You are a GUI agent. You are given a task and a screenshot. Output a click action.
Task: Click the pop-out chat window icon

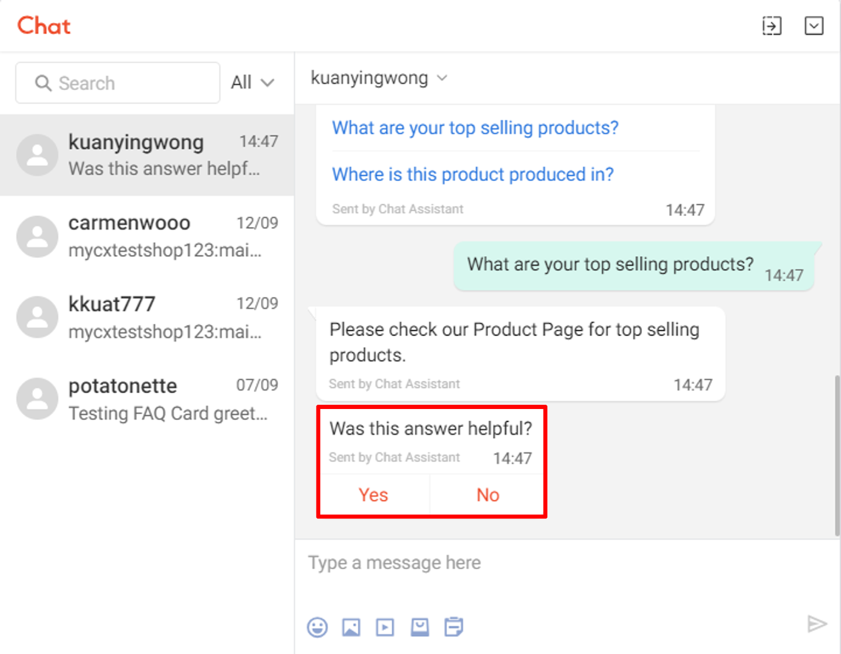[772, 25]
